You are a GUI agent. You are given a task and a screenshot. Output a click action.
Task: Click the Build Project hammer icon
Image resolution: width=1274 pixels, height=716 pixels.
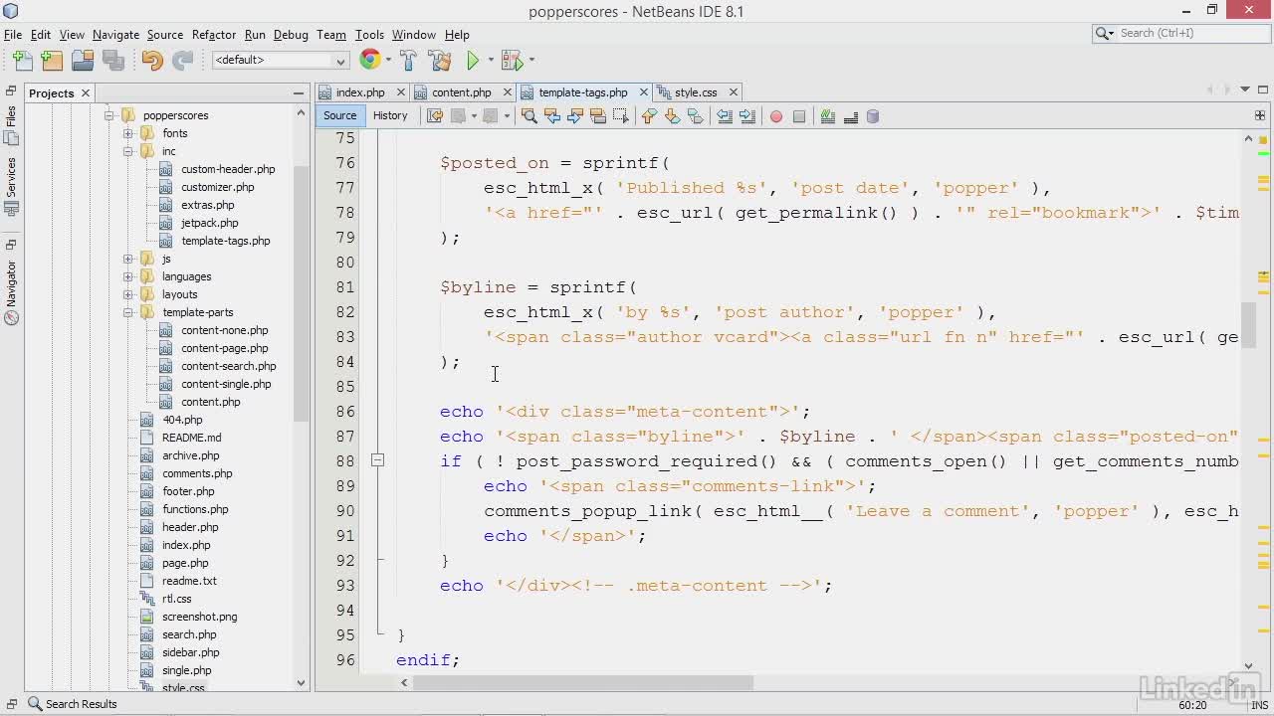click(x=408, y=61)
